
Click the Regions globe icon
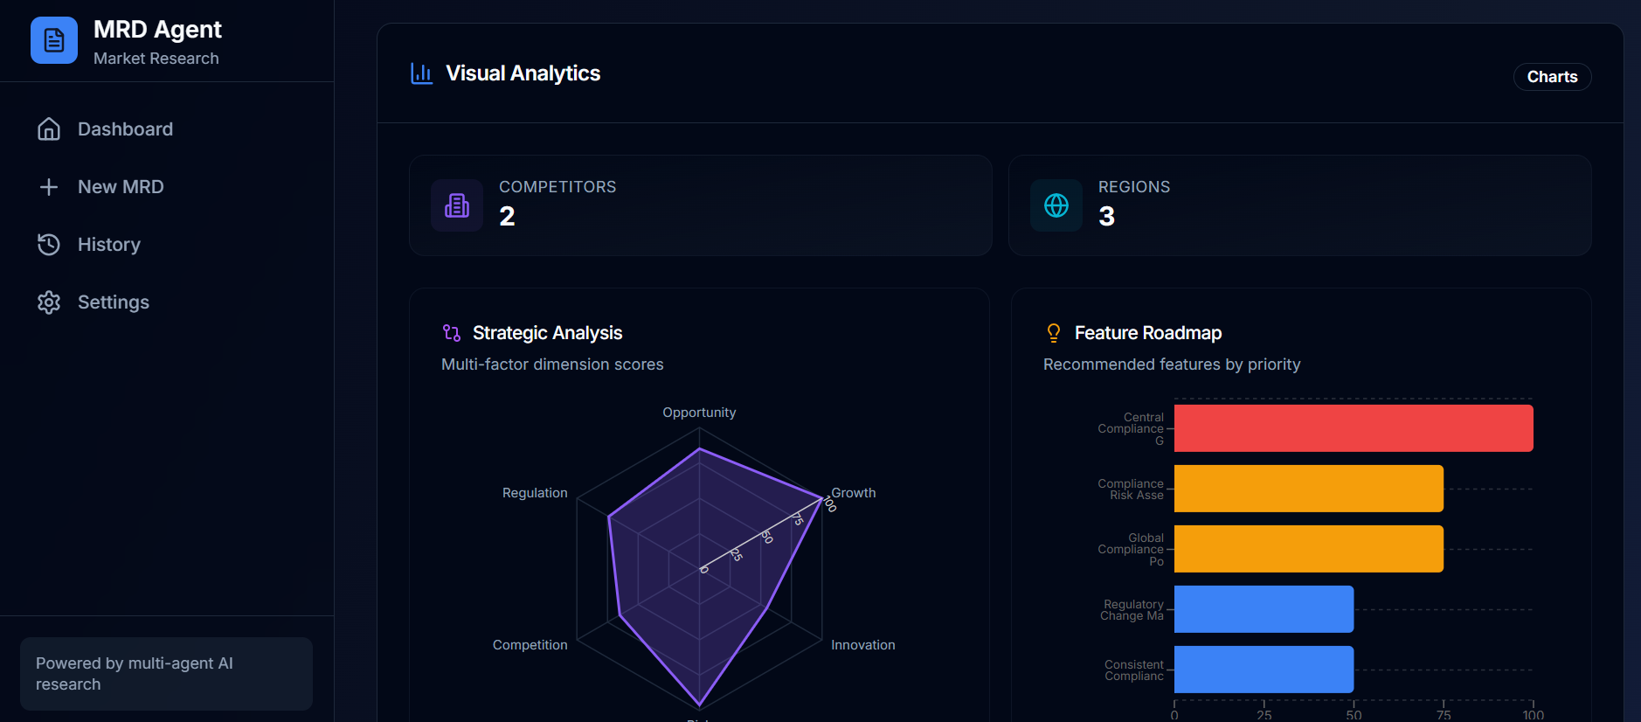click(x=1056, y=205)
